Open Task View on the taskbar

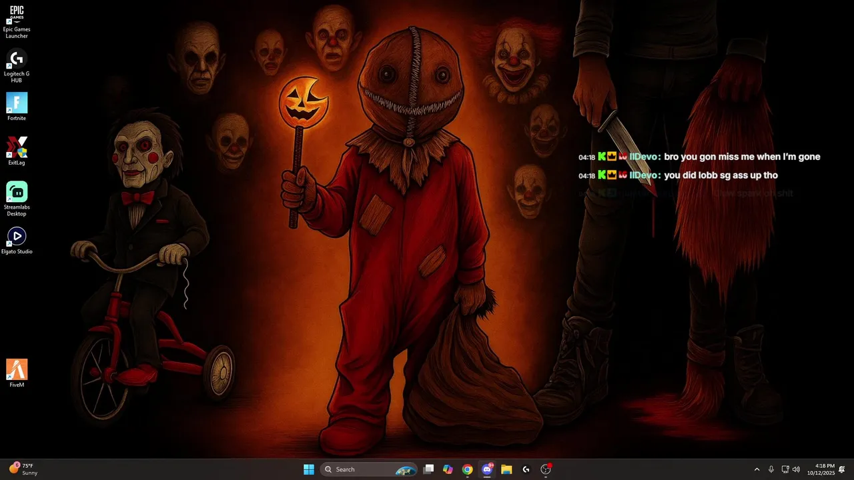click(429, 469)
